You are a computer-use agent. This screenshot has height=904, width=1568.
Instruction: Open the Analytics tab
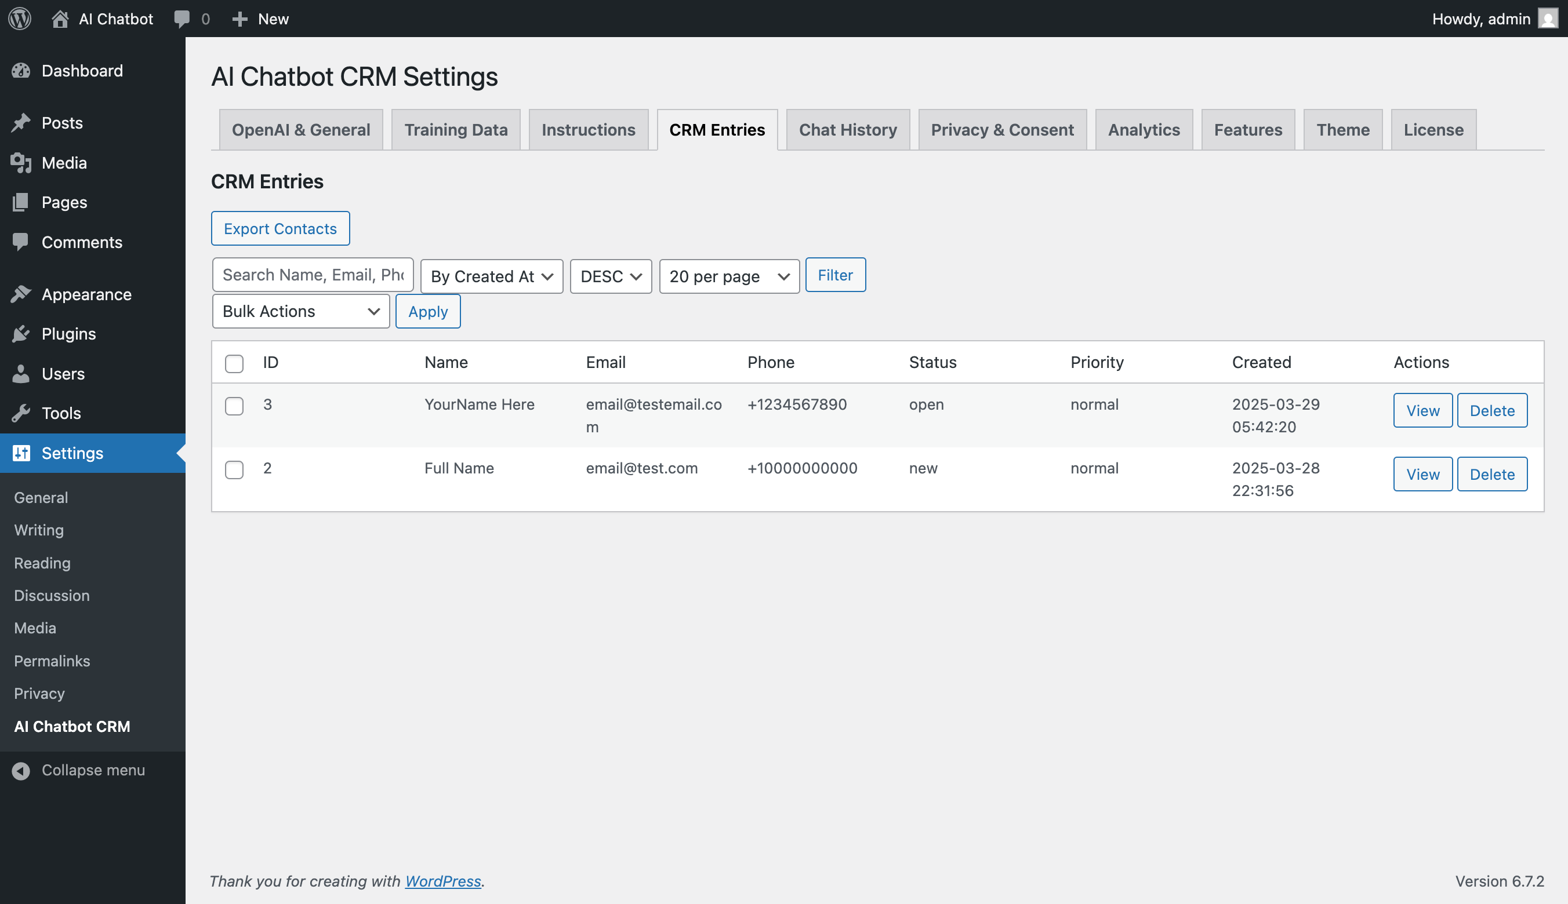point(1144,130)
